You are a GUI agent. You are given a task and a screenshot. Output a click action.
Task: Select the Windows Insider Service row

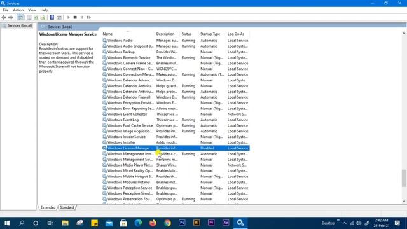click(176, 137)
